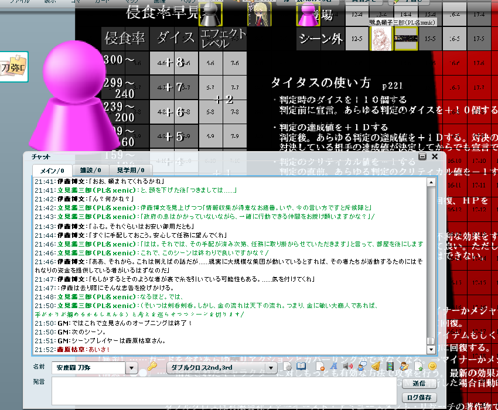
Task: Open the dice bot settings page icon
Action: pos(287,367)
